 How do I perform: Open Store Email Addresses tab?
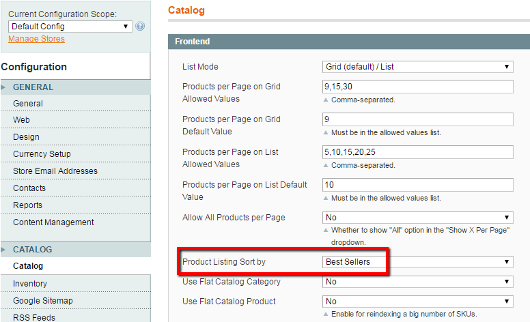point(76,171)
